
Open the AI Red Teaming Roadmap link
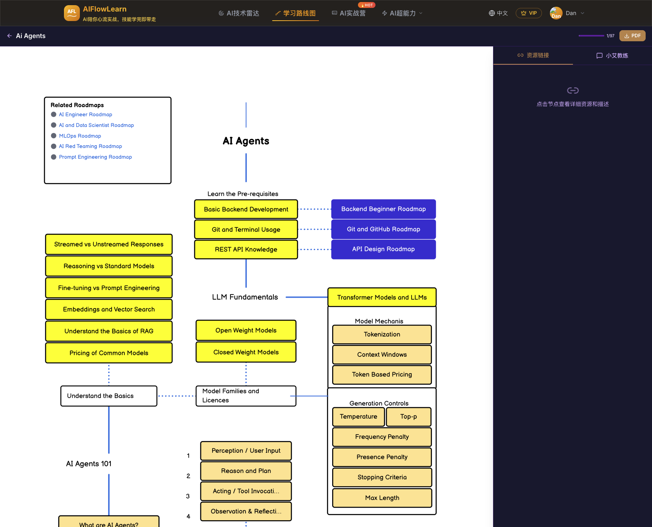click(90, 146)
